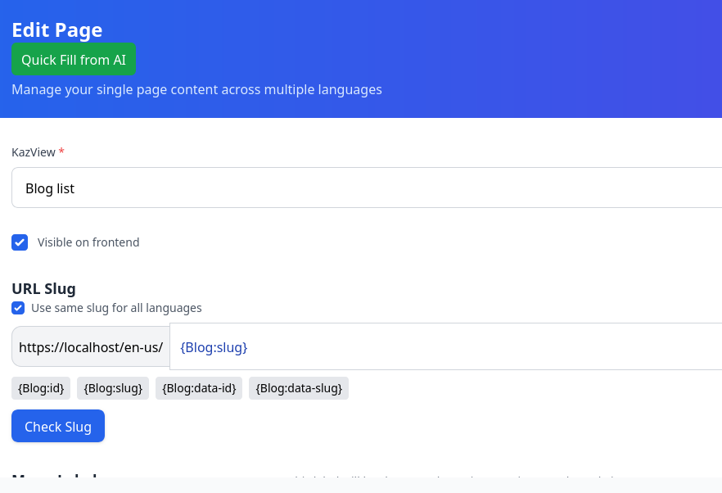Click the 'Use same slug for all languages' label
The width and height of the screenshot is (722, 493).
(116, 308)
